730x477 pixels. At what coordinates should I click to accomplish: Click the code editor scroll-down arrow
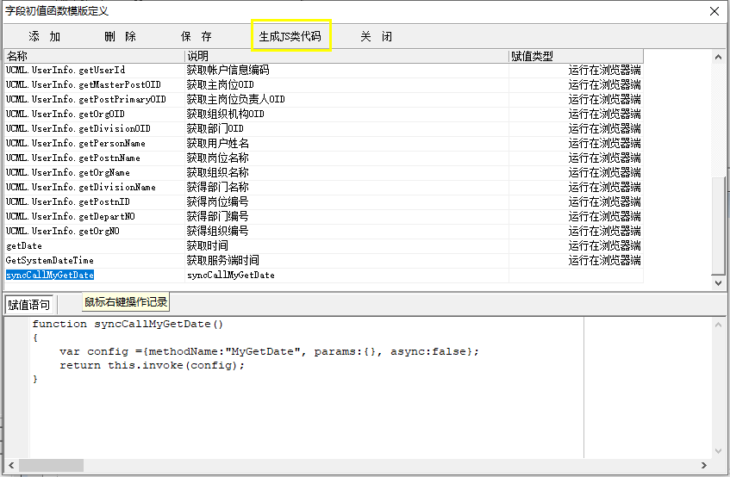(720, 451)
